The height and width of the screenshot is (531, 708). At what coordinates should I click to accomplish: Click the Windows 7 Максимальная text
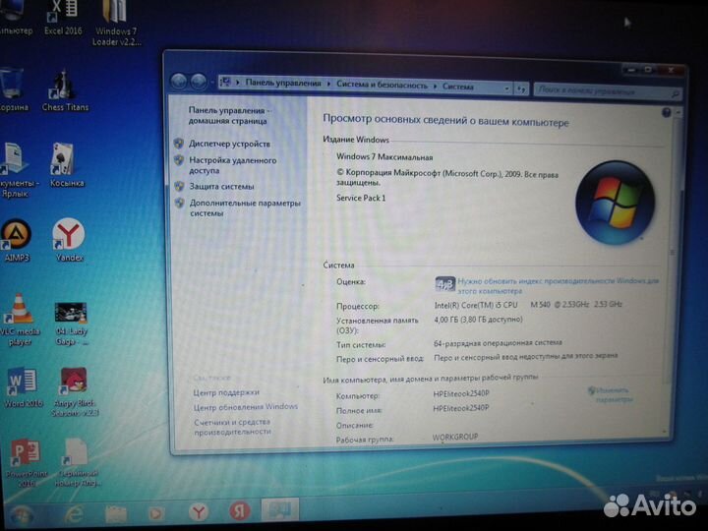tap(384, 157)
